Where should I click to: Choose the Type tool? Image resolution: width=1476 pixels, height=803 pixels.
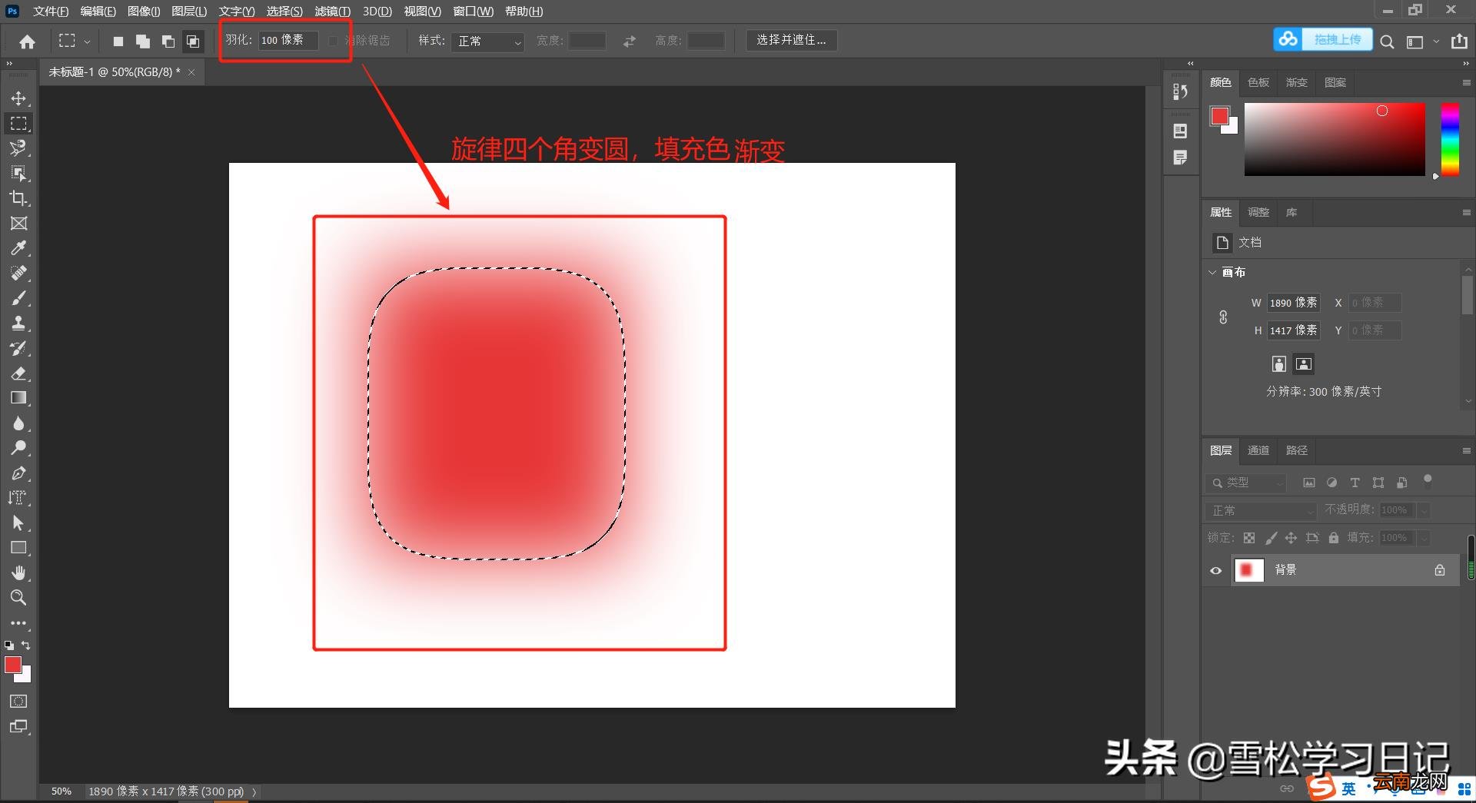point(18,498)
